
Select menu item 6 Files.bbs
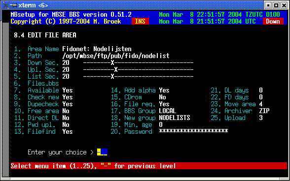36,84
